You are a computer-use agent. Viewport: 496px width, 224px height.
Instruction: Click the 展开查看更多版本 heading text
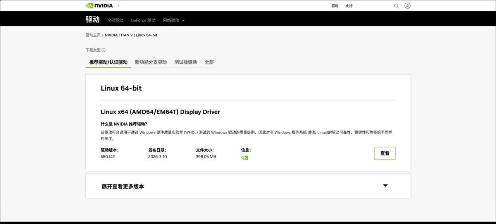(123, 187)
